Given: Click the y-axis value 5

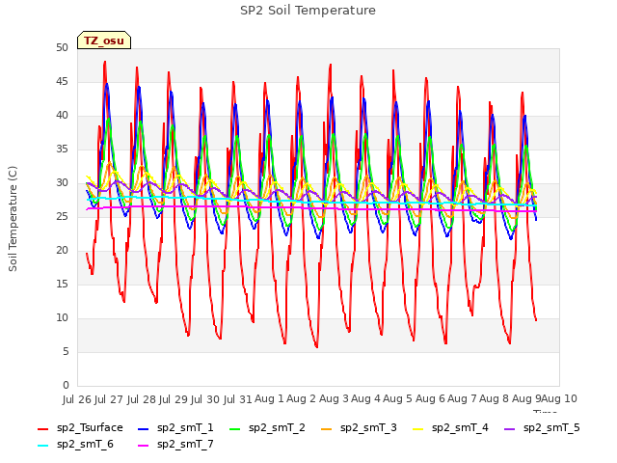Looking at the screenshot, I should point(66,351).
